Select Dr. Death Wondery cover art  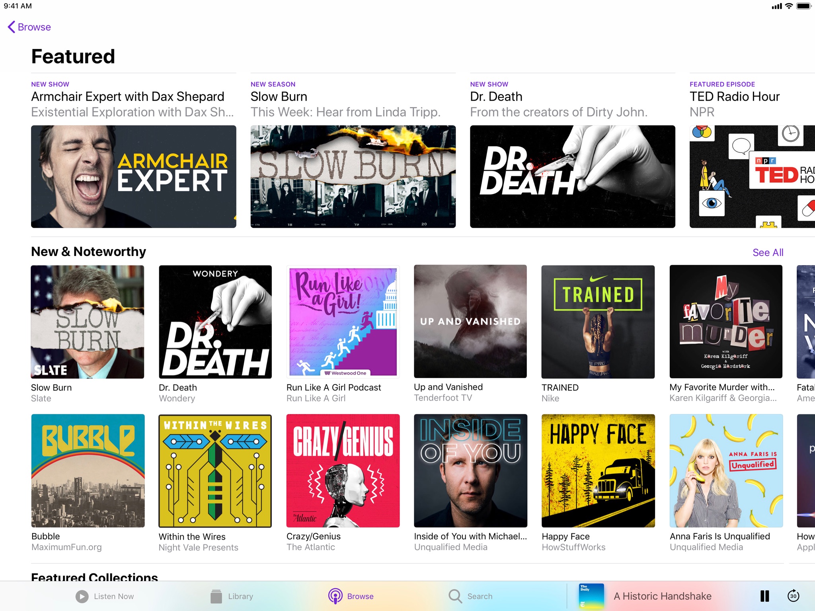pyautogui.click(x=215, y=322)
